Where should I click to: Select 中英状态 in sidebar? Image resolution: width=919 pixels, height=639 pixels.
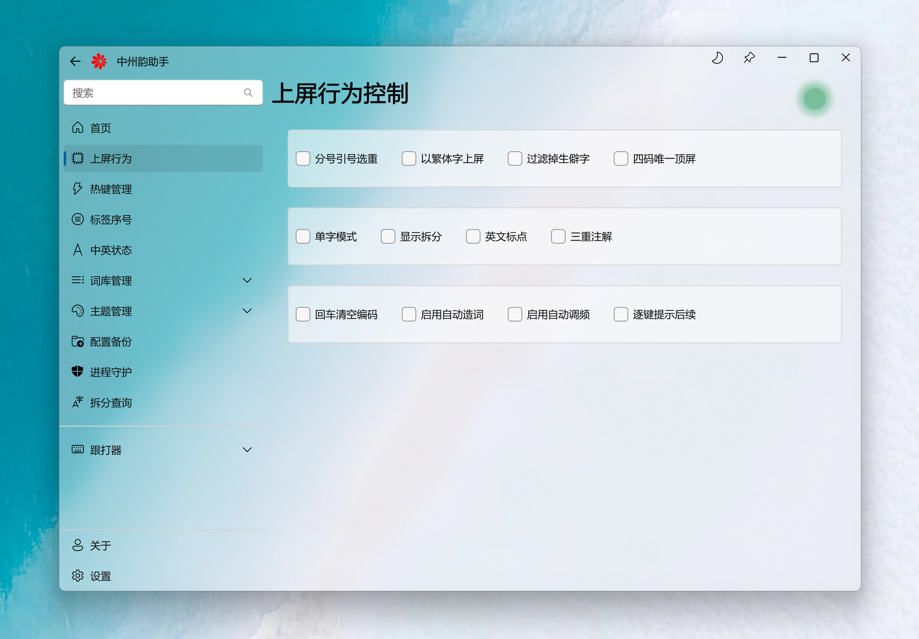tap(111, 250)
